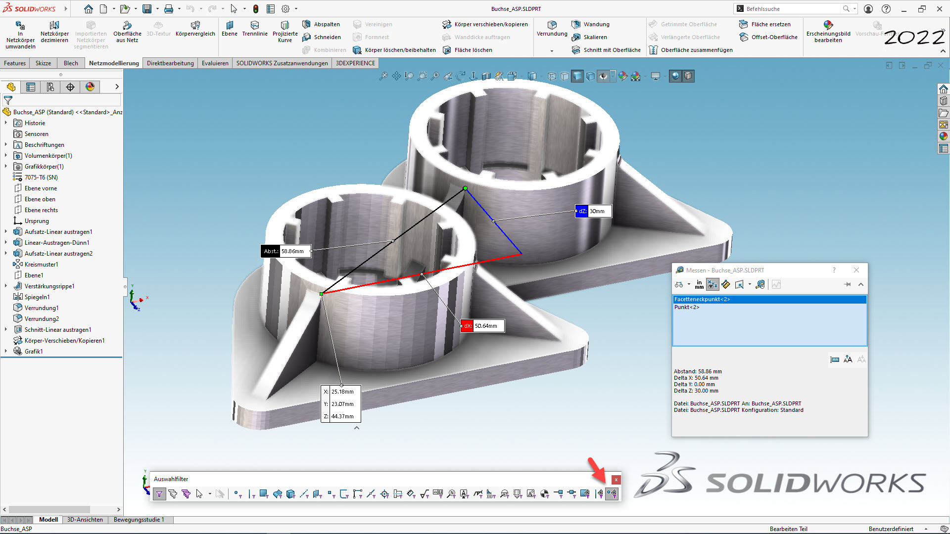Click in the Befehlssuche search field
950x534 pixels.
click(792, 9)
